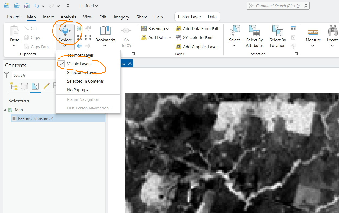Toggle the Visible Layers option
339x213 pixels.
(x=79, y=64)
